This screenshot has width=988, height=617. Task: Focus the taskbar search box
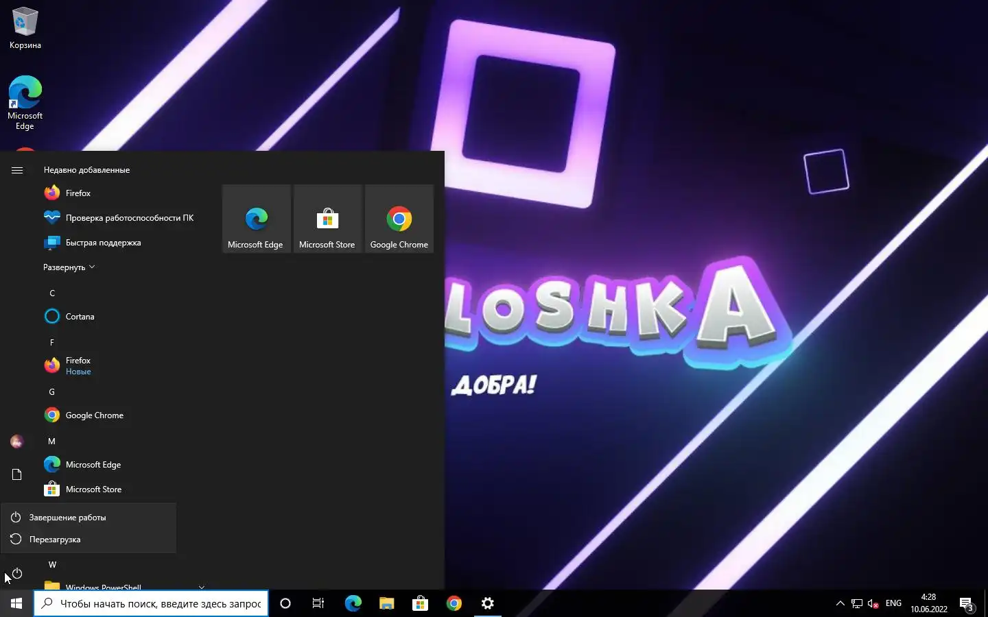pos(151,603)
